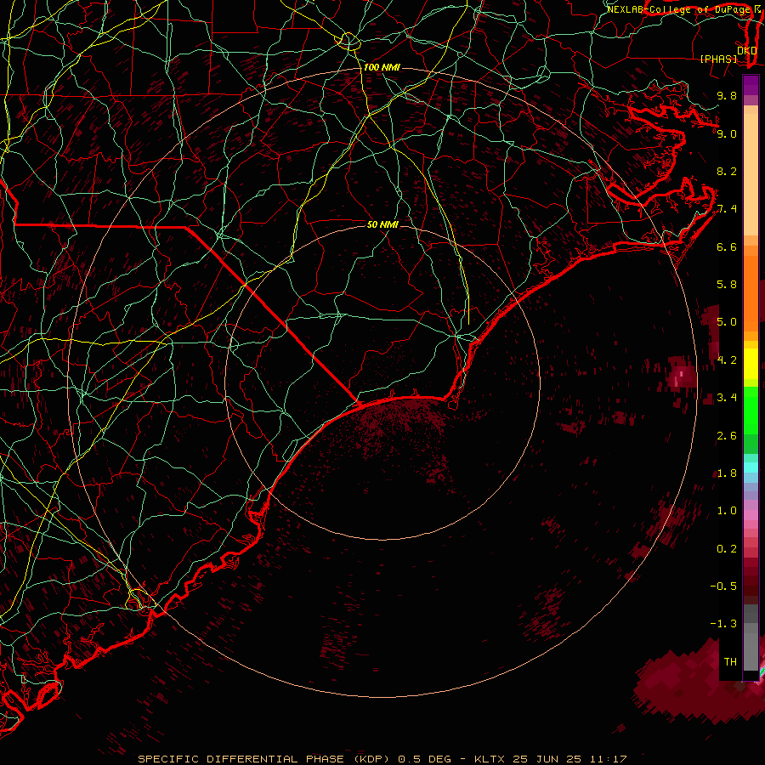765x765 pixels.
Task: Pick the peach segment of color bar
Action: click(x=751, y=171)
